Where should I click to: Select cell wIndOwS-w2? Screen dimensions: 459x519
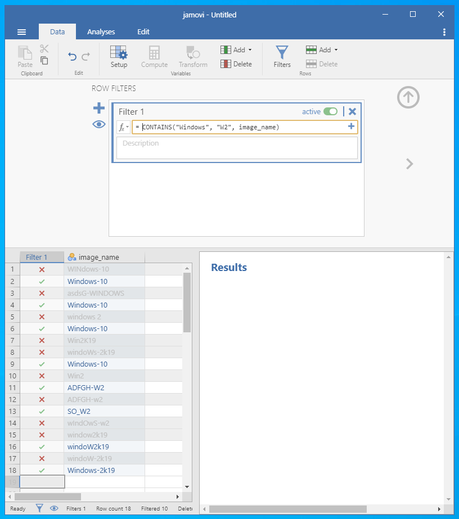(x=104, y=423)
